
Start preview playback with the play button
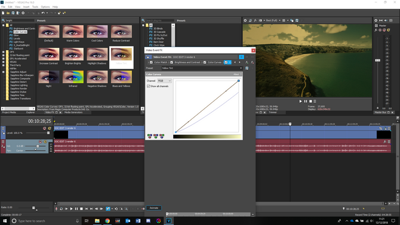pyautogui.click(x=300, y=101)
